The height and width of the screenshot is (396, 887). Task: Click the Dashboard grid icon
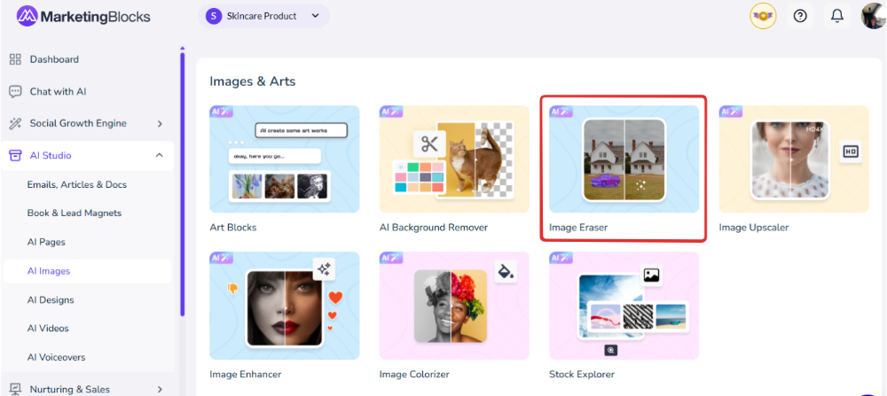pyautogui.click(x=15, y=59)
